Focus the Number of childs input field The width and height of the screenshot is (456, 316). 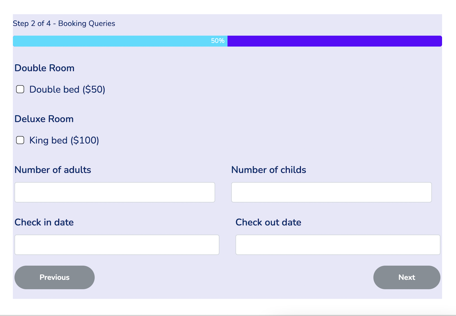(x=331, y=192)
